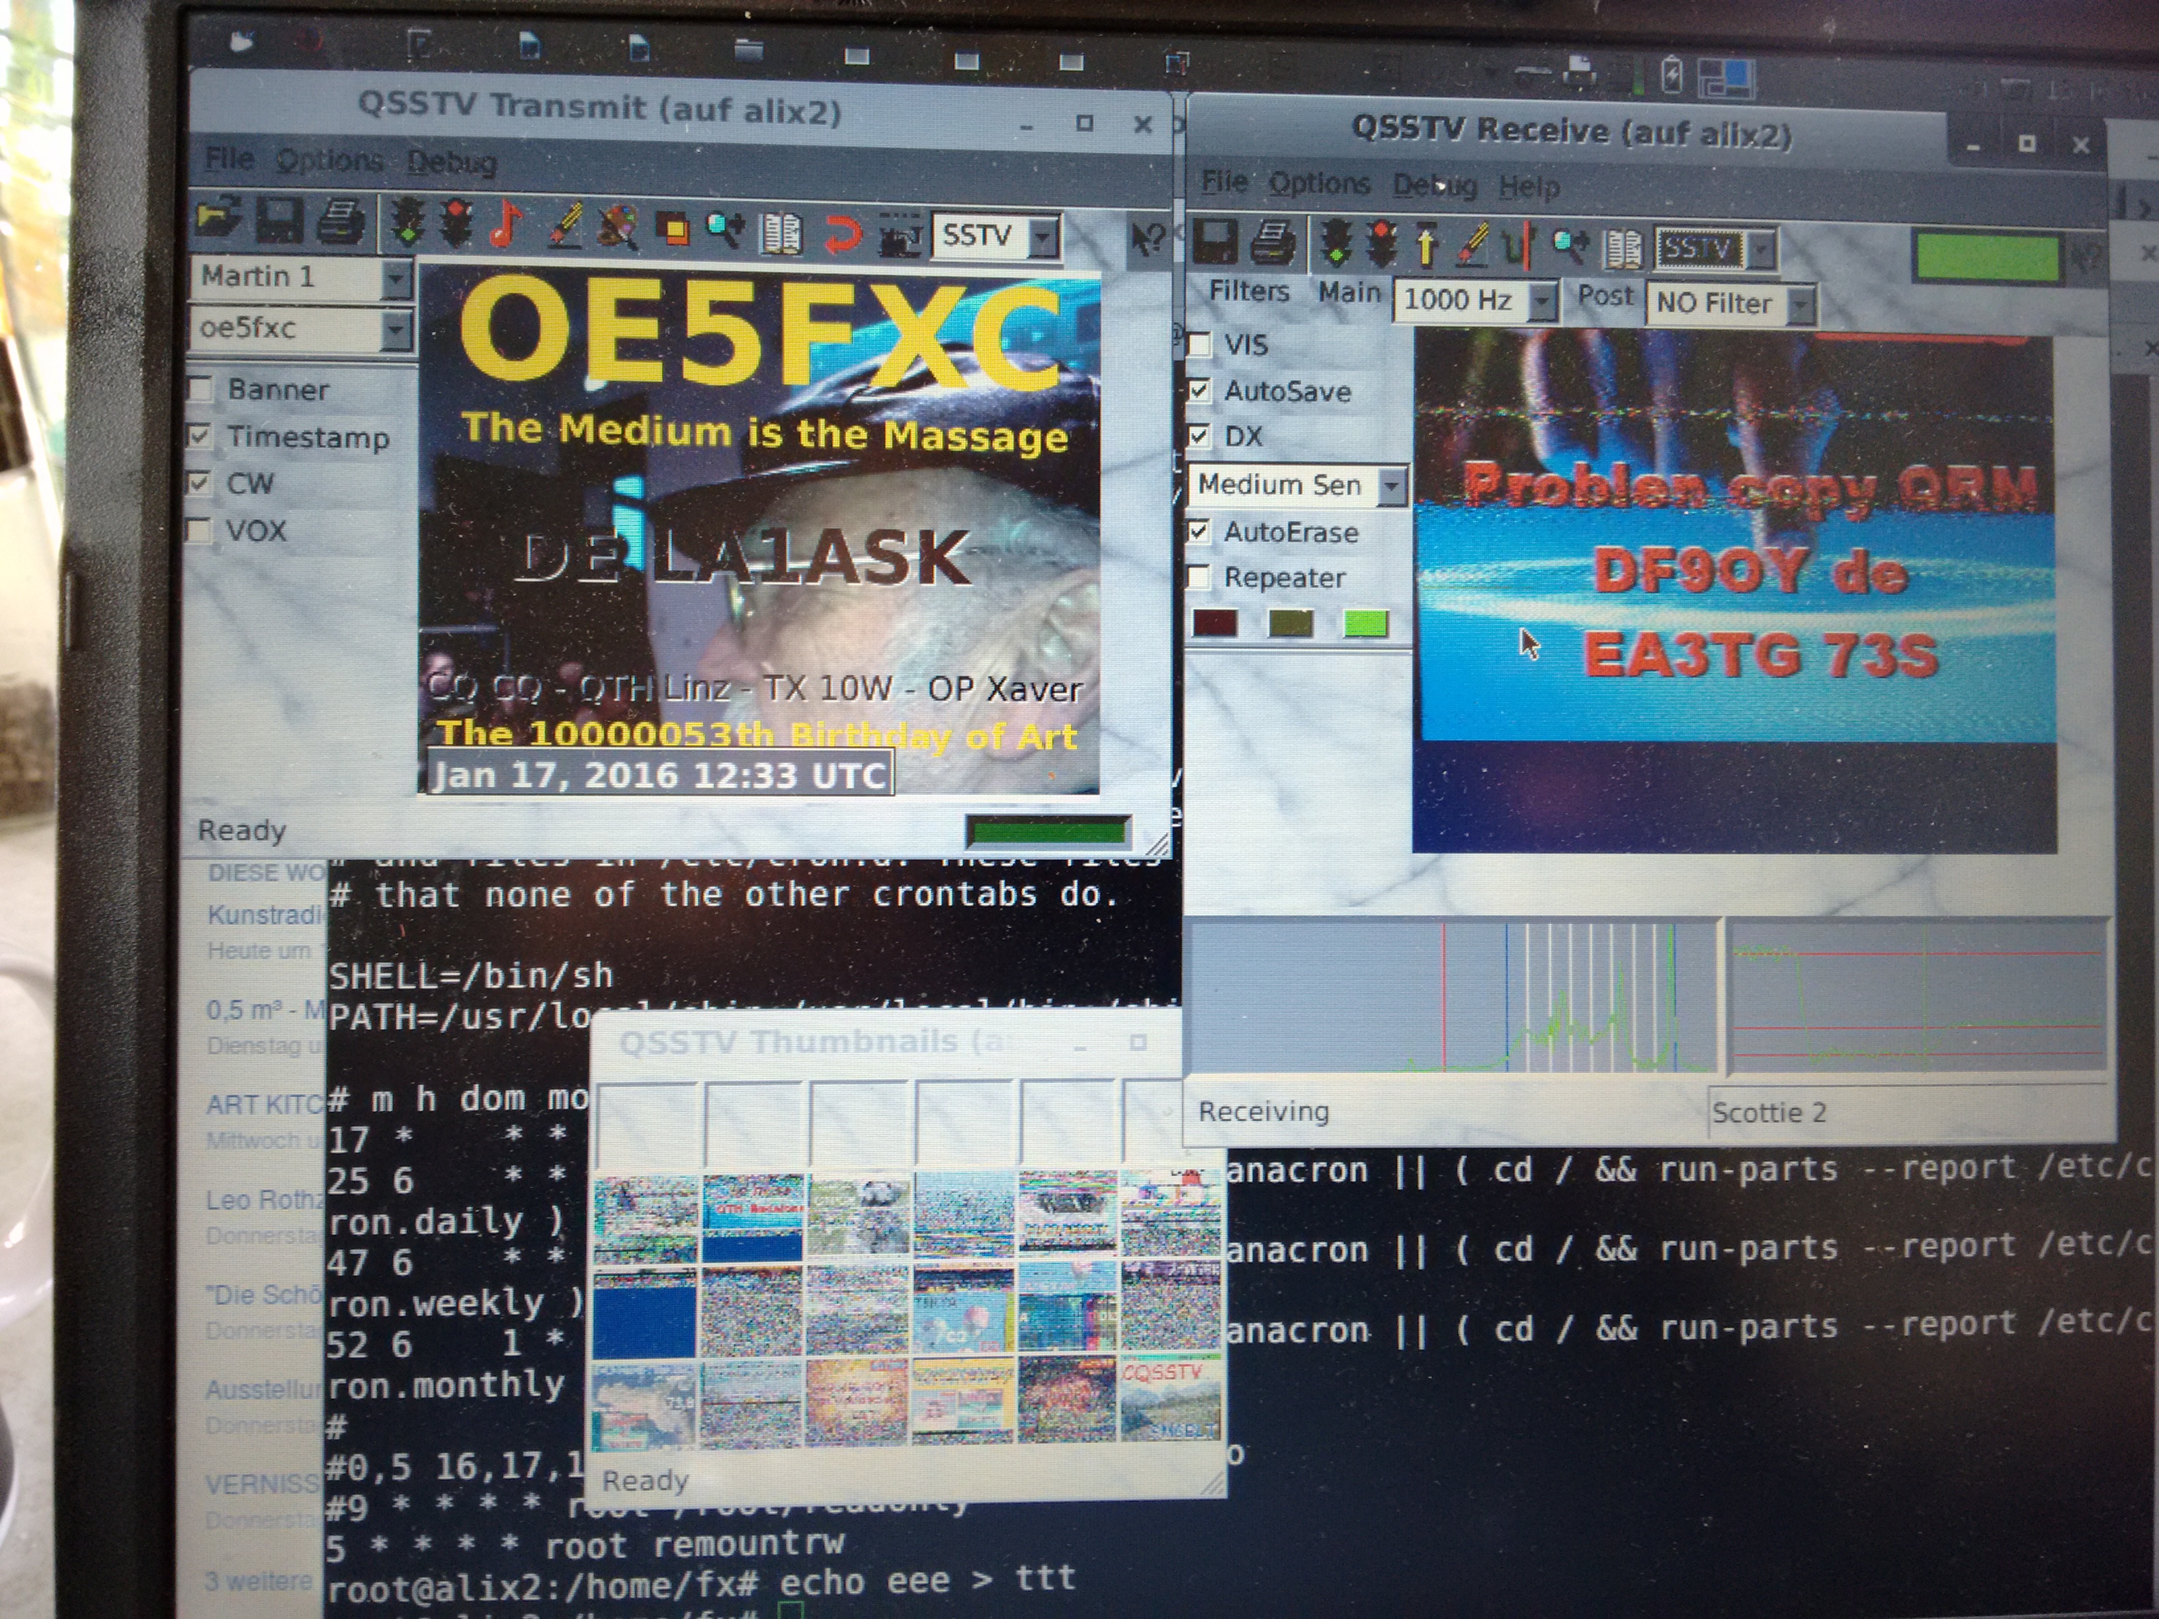Click the red music note tone icon
The image size is (2159, 1619).
(x=505, y=224)
